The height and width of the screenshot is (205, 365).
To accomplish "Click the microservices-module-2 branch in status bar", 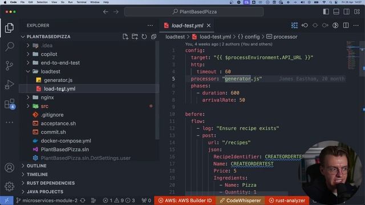I will (47, 200).
